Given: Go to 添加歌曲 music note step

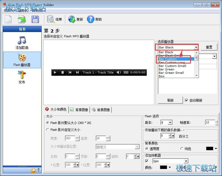Looking at the screenshot, I should (x=22, y=43).
